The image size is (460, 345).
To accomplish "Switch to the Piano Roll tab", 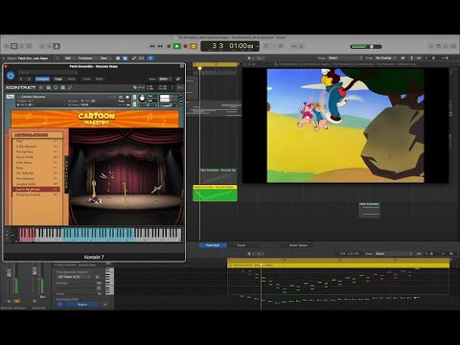I will (x=213, y=245).
